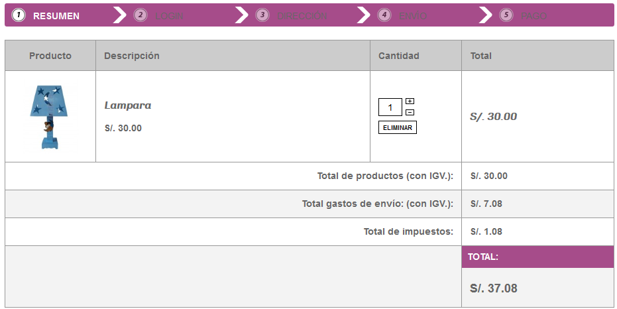Click the chevron arrow before PAGO
617x309 pixels.
486,15
